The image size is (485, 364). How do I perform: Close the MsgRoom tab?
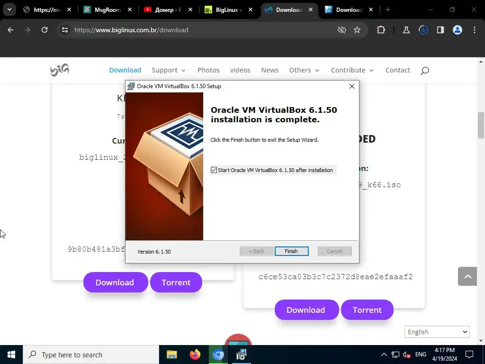pyautogui.click(x=130, y=10)
